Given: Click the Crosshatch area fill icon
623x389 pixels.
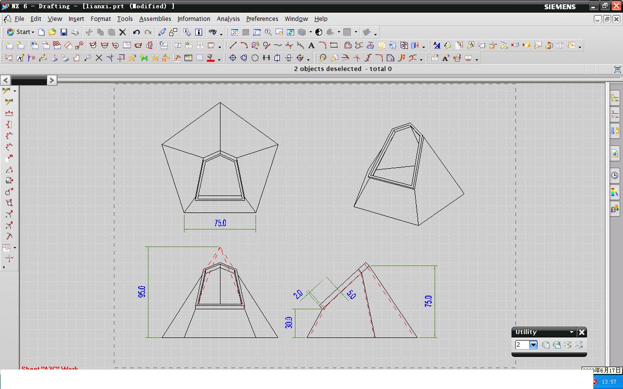Looking at the screenshot, I should (200, 58).
